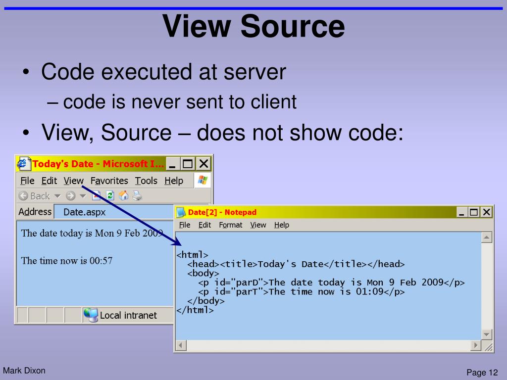The image size is (507, 380).
Task: Expand the Forward history dropdown arrow
Action: pyautogui.click(x=83, y=196)
